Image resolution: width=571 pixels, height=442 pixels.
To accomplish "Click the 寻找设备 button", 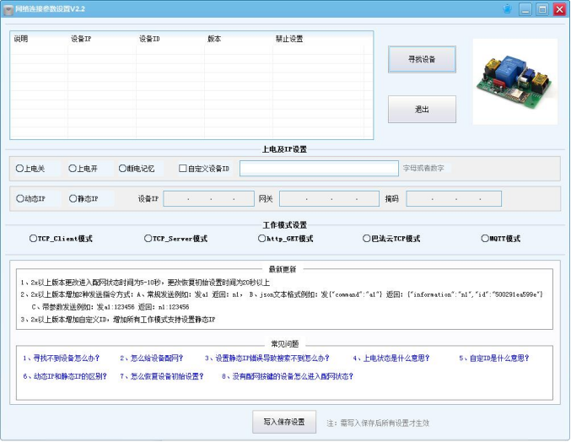I will [x=422, y=59].
